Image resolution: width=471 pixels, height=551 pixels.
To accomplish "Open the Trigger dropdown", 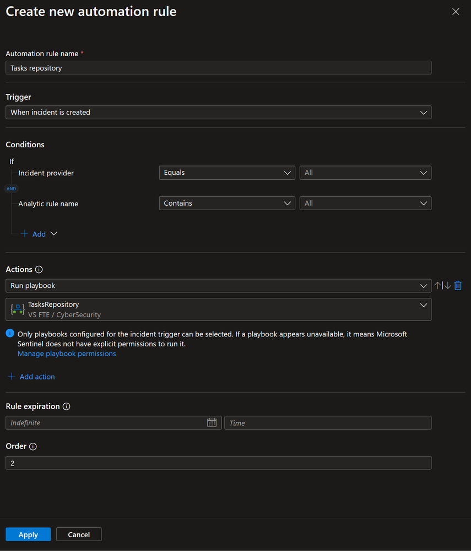I will 218,113.
